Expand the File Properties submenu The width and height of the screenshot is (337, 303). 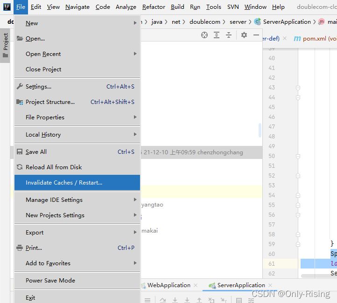(77, 117)
